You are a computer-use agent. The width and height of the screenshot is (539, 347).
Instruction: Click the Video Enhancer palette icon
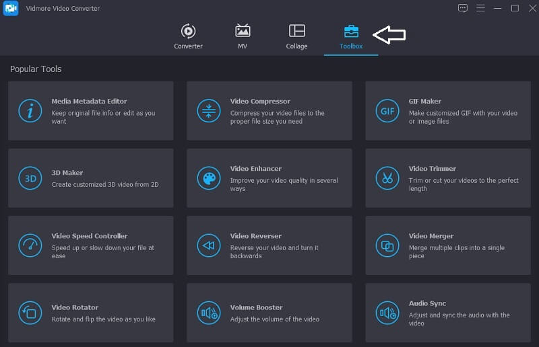click(x=208, y=178)
